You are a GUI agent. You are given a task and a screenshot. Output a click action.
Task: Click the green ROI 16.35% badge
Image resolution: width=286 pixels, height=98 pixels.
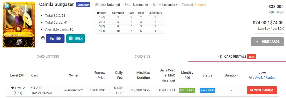pyautogui.click(x=187, y=90)
